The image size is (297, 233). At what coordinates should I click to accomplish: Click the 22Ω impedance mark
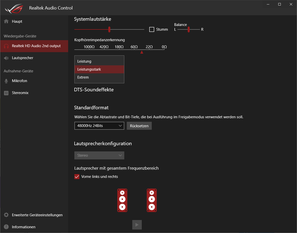coord(149,47)
